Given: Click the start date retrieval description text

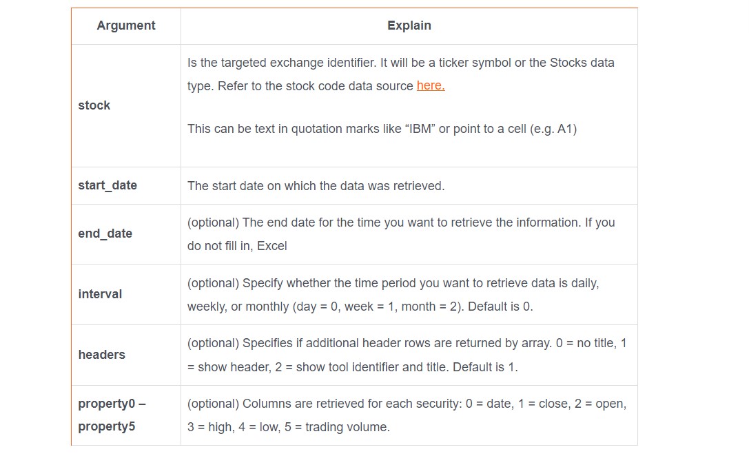Looking at the screenshot, I should [x=316, y=186].
